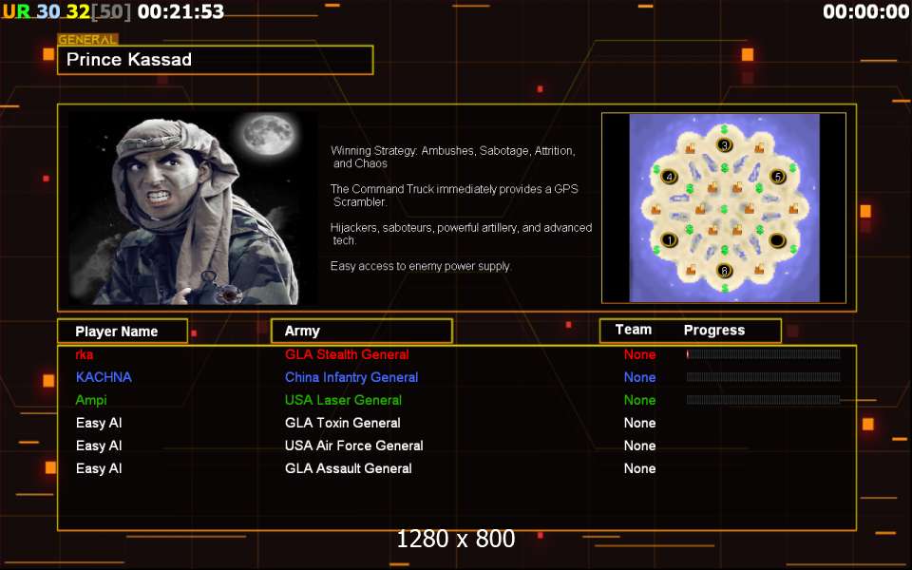
Task: Click the 00:00:00 timer at top right
Action: (x=866, y=11)
